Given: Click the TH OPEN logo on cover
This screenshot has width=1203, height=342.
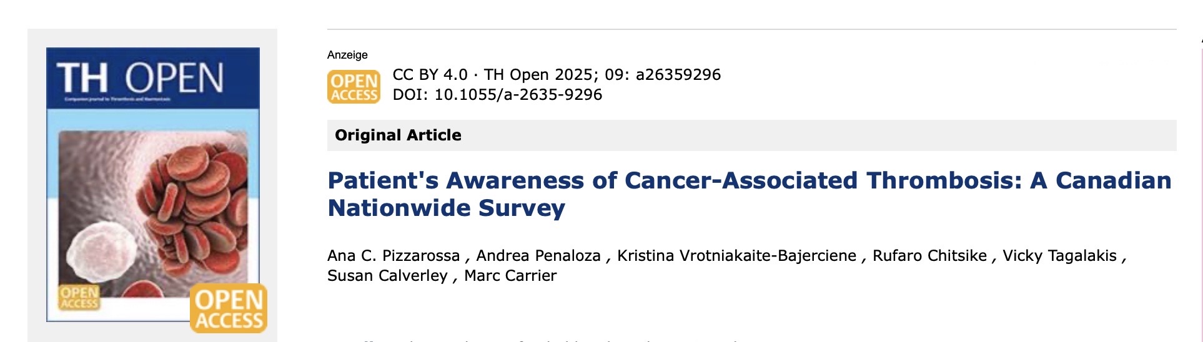Looking at the screenshot, I should 140,79.
